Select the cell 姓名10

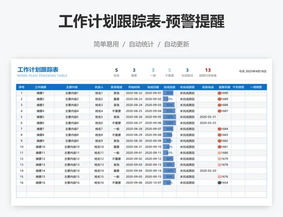[99, 147]
